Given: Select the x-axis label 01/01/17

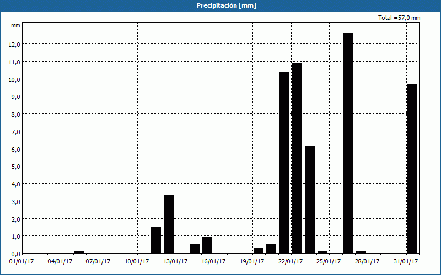Looking at the screenshot, I should pyautogui.click(x=21, y=261).
